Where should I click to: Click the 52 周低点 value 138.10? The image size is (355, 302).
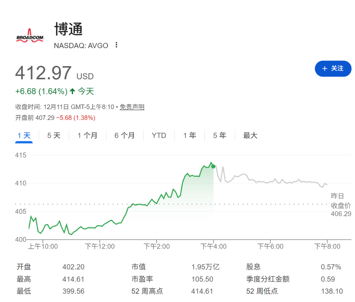pyautogui.click(x=331, y=291)
